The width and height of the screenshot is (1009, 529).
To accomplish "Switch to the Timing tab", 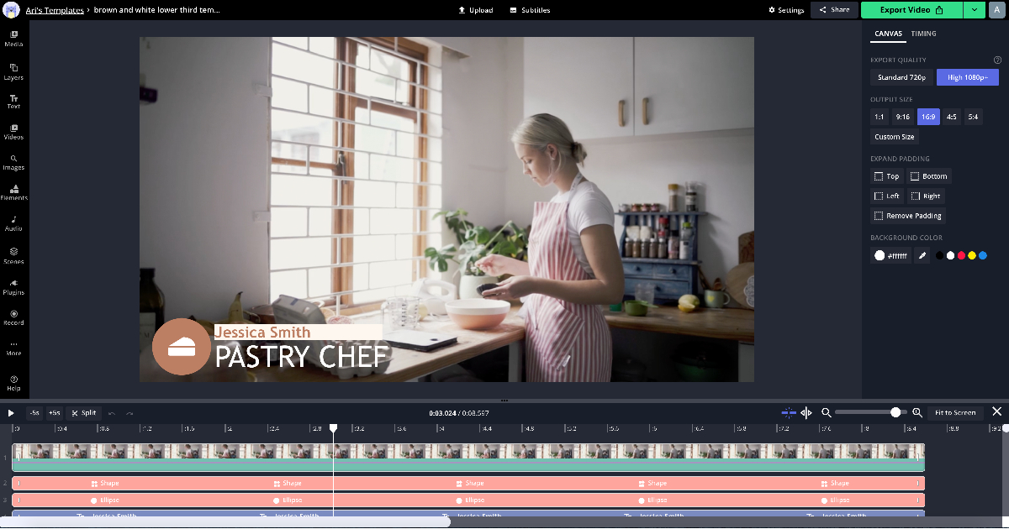I will coord(923,34).
